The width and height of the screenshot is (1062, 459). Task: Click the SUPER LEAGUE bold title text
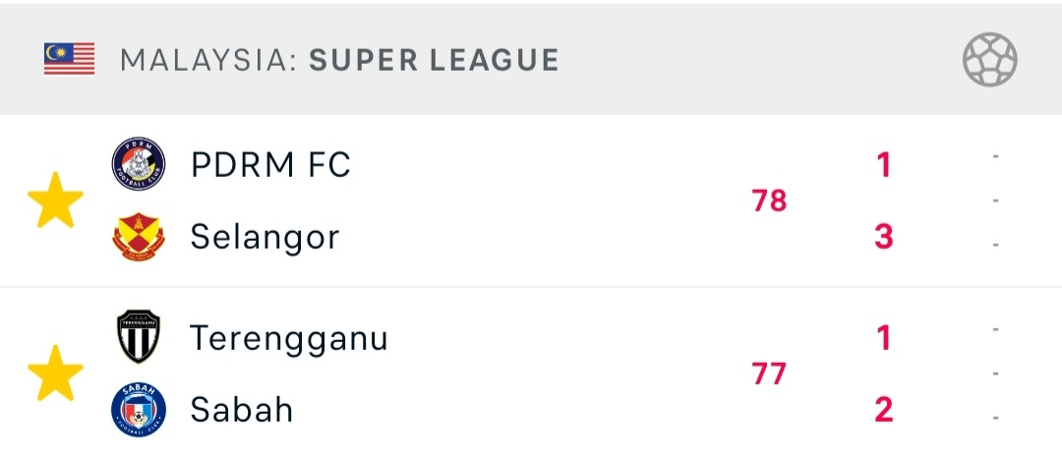click(434, 60)
